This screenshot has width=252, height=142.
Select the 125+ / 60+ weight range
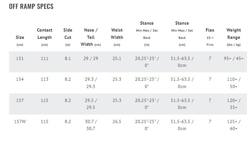[234, 125]
